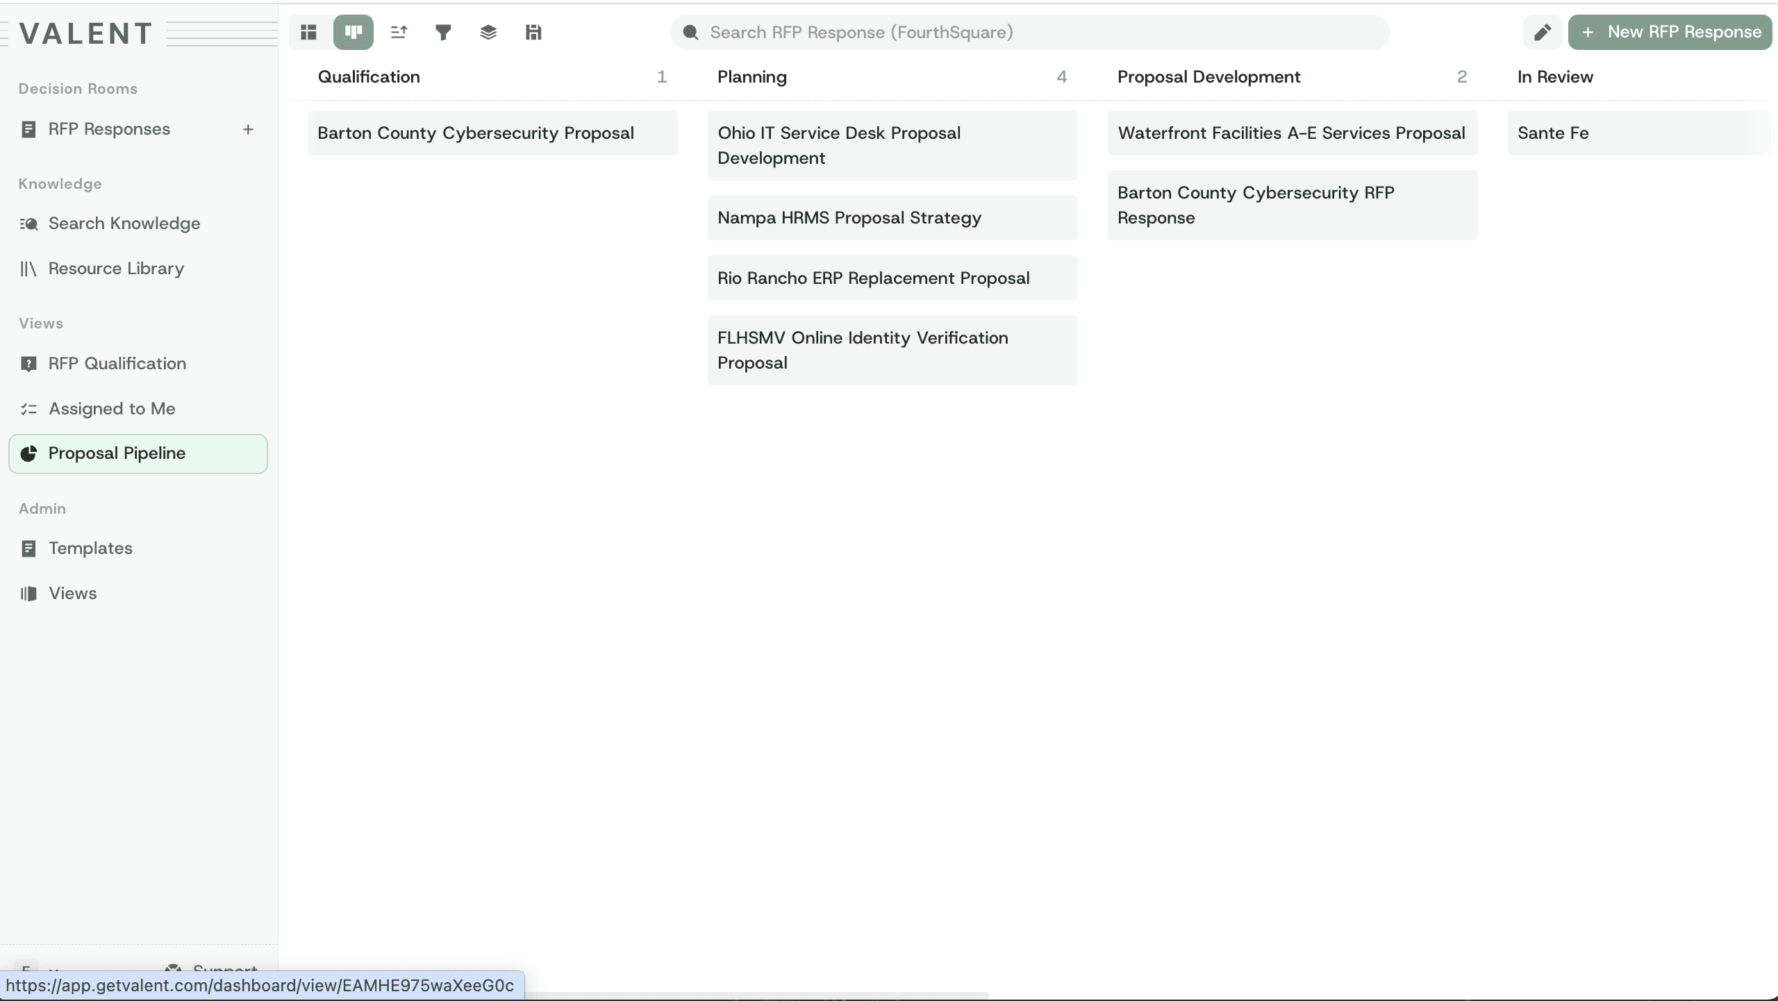1778x1001 pixels.
Task: Open the sort options
Action: pyautogui.click(x=398, y=32)
